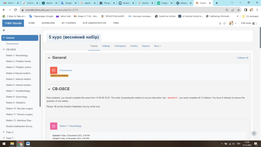This screenshot has width=261, height=147.
Task: Open the messages speech bubble icon
Action: coord(225,23)
